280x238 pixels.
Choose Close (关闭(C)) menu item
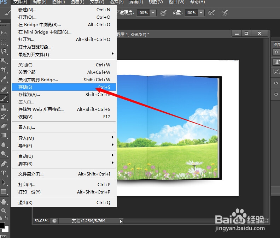pyautogui.click(x=64, y=65)
